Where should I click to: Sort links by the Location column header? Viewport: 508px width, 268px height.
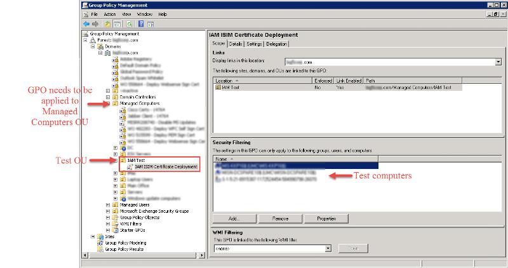pos(262,81)
